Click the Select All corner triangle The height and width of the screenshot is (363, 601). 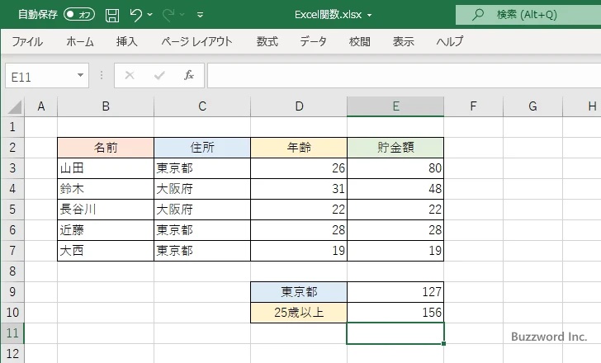(15, 106)
